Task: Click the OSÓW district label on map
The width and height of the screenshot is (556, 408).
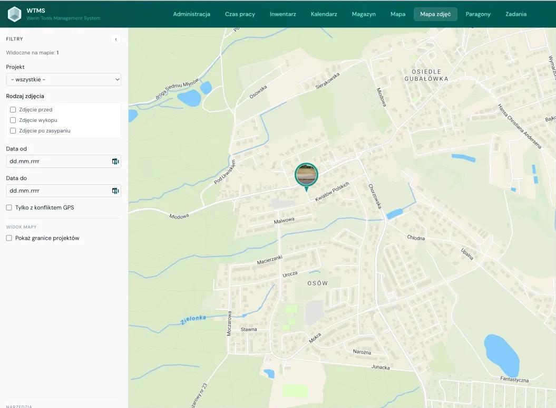Action: 318,283
